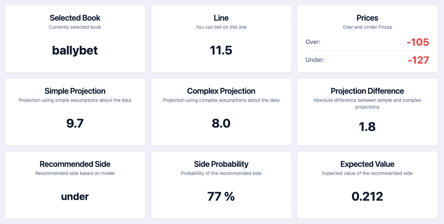Select the Over row label
444x224 pixels.
[312, 42]
